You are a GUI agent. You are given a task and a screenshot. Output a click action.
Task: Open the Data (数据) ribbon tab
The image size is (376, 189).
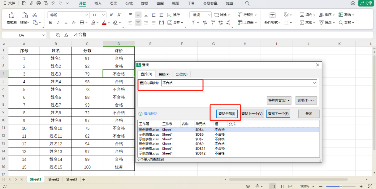tap(145, 3)
